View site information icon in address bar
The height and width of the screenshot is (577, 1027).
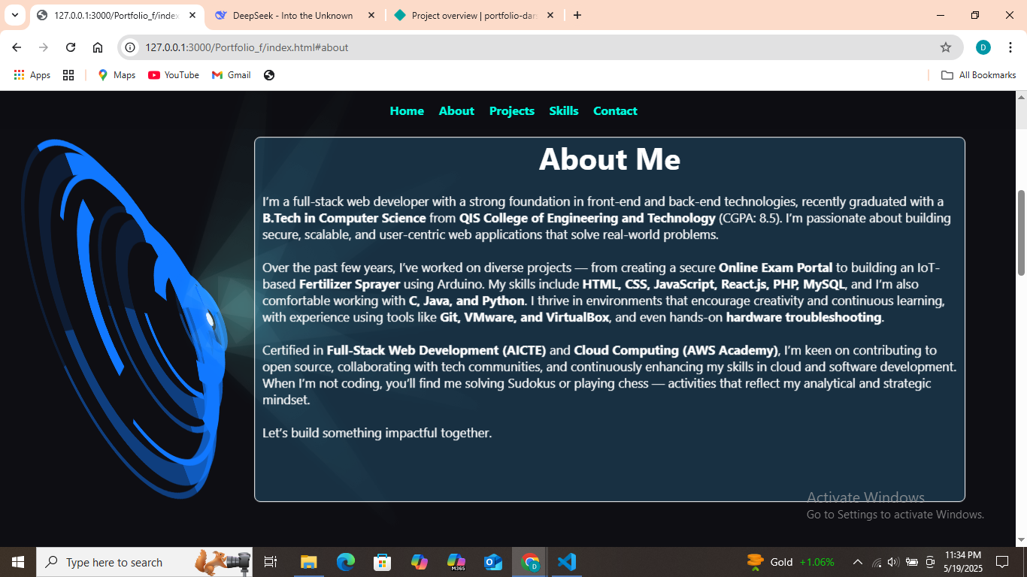130,47
